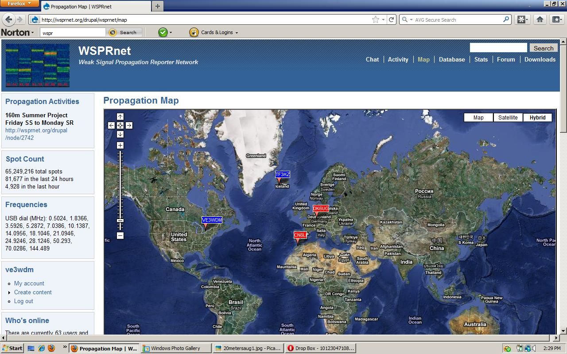Open the Stats navigation item
The image size is (567, 354).
(481, 59)
